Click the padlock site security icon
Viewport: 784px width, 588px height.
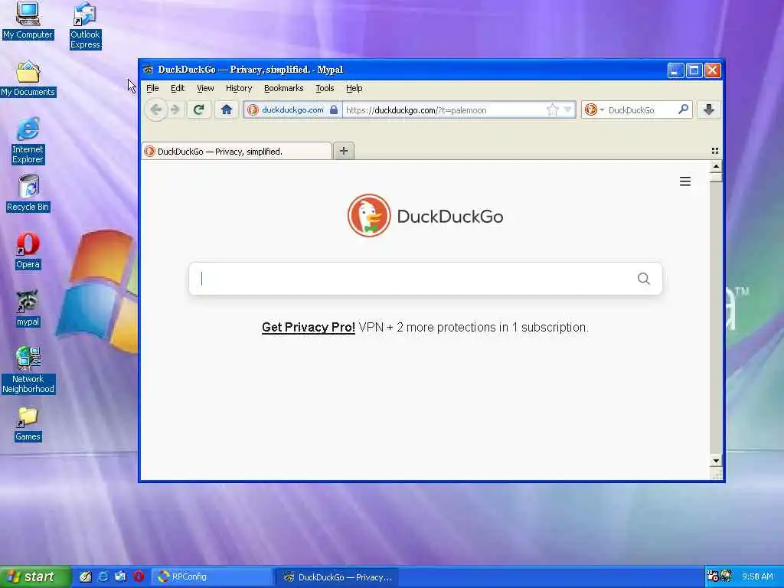(x=334, y=109)
